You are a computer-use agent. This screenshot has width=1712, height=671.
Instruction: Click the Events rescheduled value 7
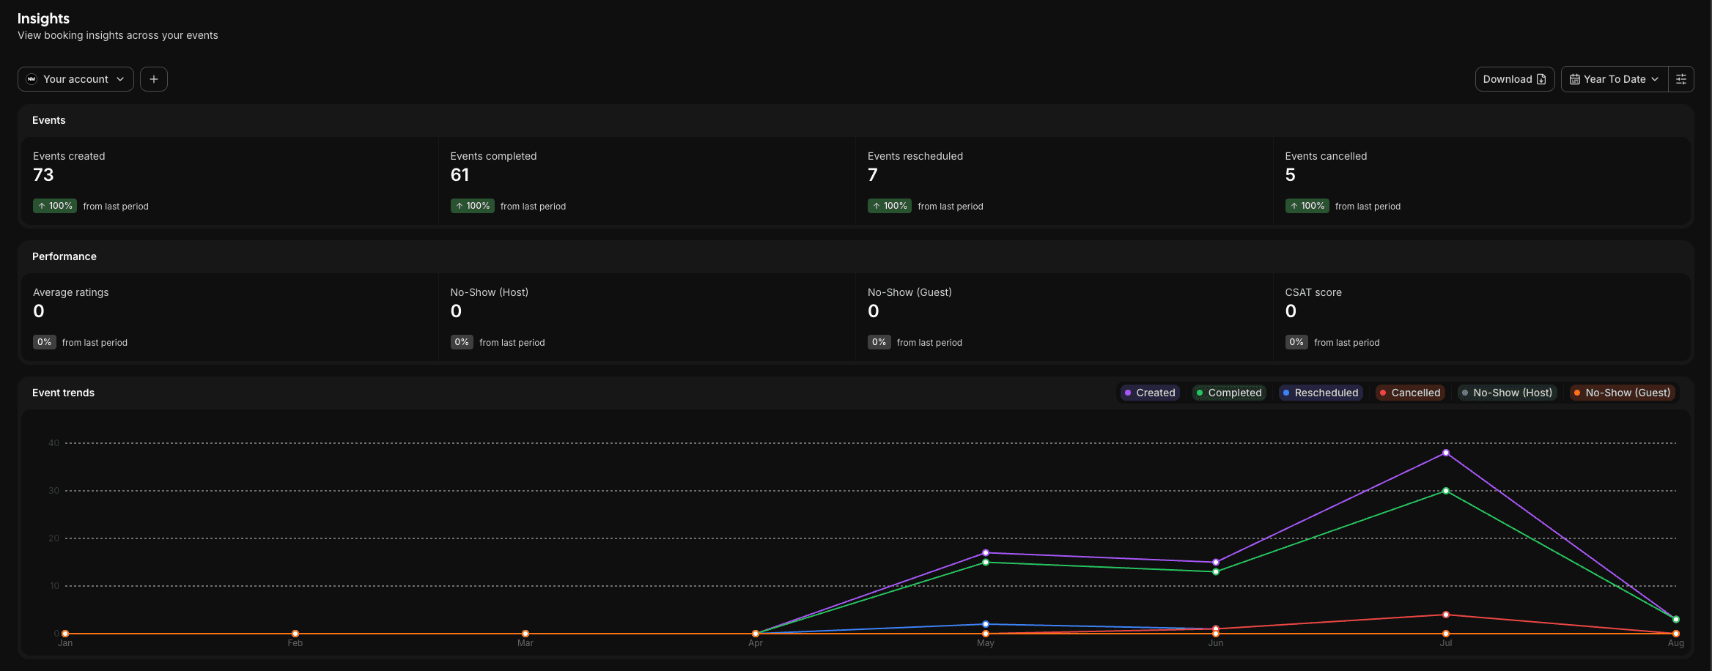[872, 175]
